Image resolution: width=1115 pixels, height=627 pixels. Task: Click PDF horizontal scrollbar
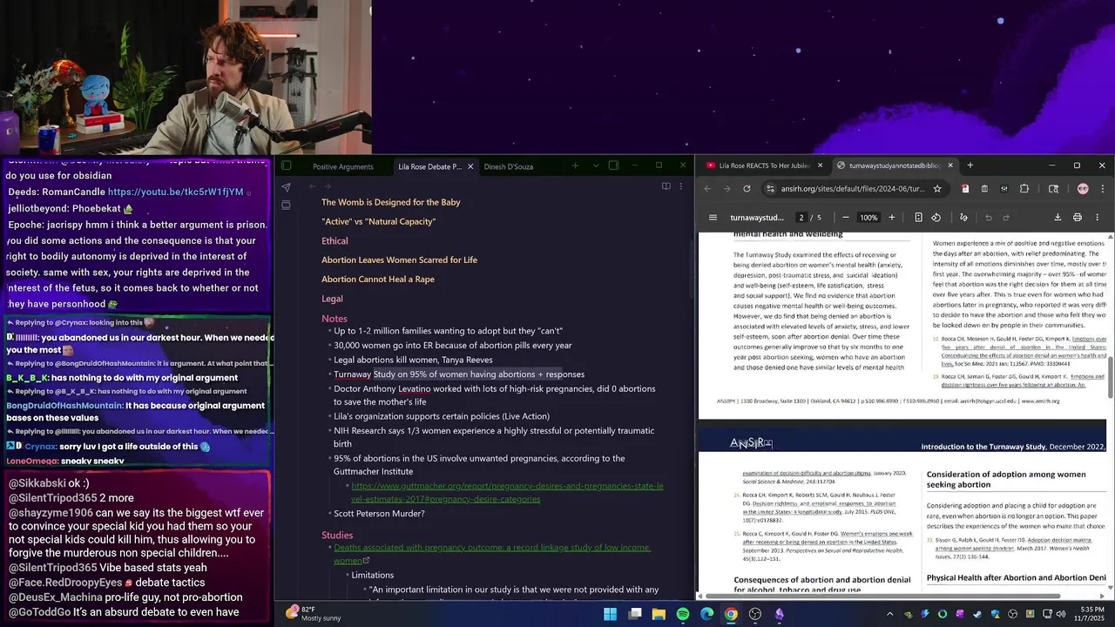pyautogui.click(x=883, y=597)
